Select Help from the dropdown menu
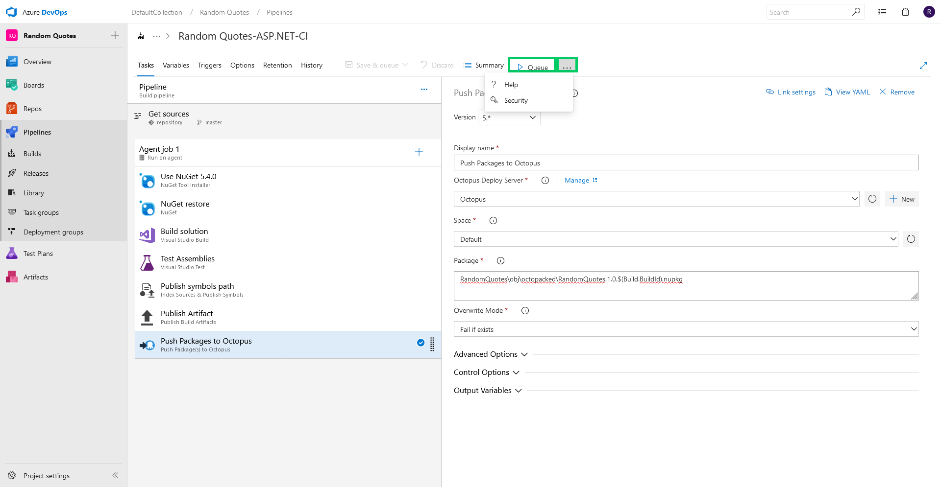This screenshot has height=487, width=941. point(528,85)
